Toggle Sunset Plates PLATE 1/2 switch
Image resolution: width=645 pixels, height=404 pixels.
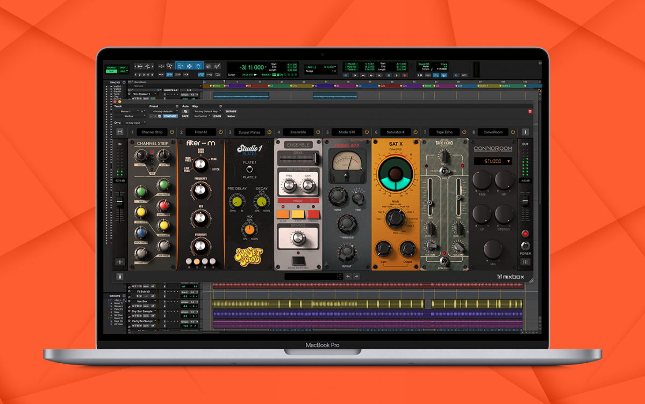[249, 170]
